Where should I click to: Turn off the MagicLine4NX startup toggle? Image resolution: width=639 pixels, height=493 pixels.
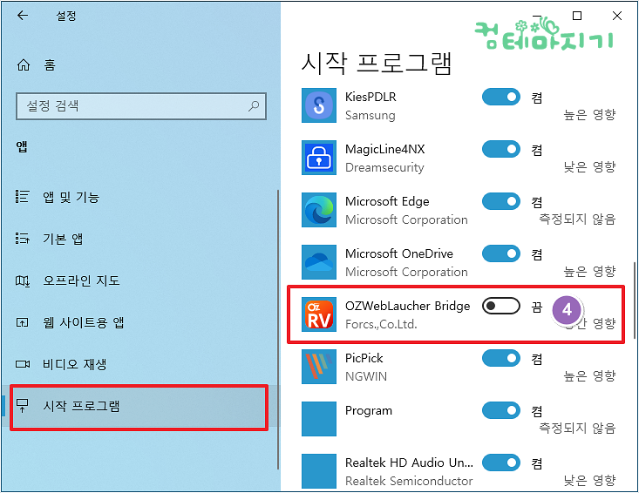point(501,149)
